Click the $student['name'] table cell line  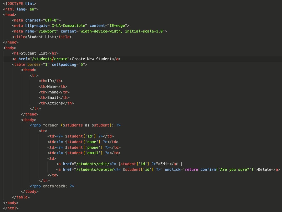point(83,142)
